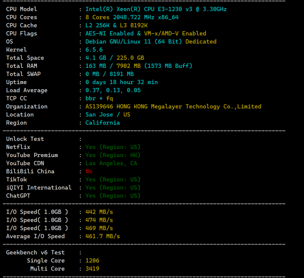Click the Kernel label

tap(16, 50)
